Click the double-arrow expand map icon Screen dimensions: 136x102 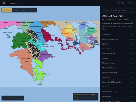(22, 98)
